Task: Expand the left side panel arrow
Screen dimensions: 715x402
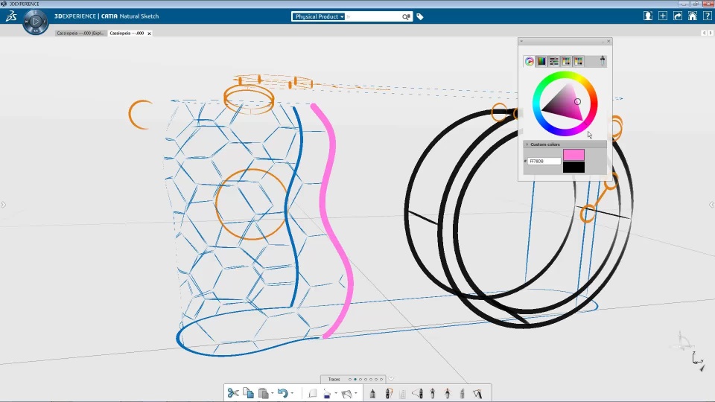Action: pyautogui.click(x=3, y=205)
